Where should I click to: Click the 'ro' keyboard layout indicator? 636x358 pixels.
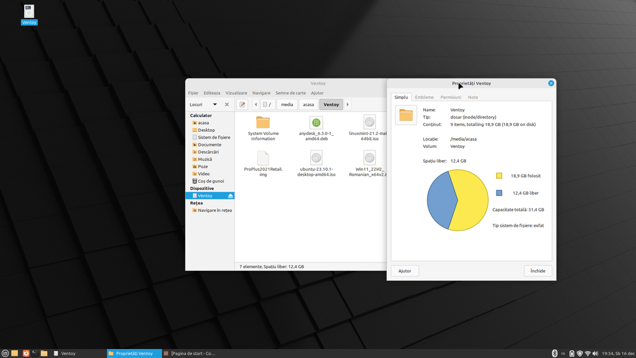tap(563, 354)
